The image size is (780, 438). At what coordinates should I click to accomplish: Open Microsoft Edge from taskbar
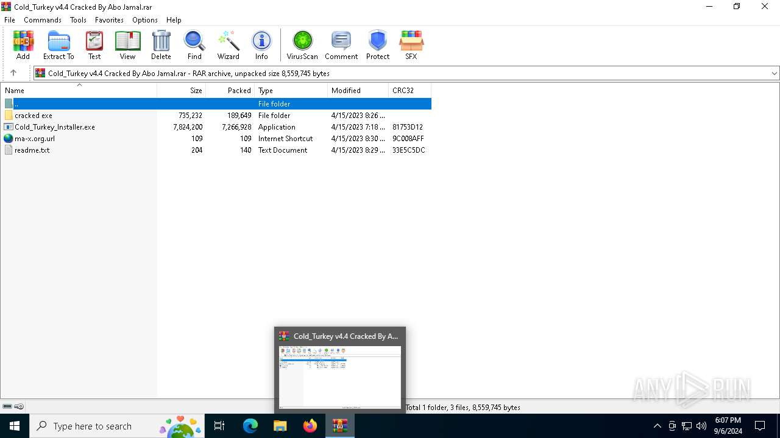tap(250, 426)
